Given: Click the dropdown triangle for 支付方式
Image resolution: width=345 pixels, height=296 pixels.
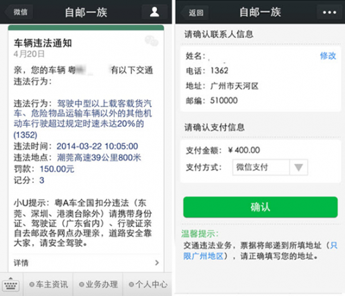Looking at the screenshot, I should pyautogui.click(x=299, y=167).
